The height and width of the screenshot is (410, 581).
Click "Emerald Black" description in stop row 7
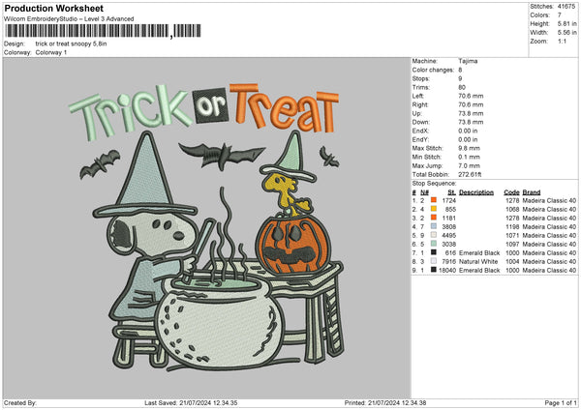[479, 253]
